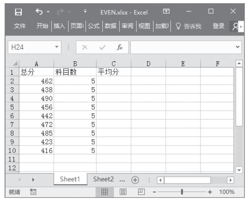Open the Name Box dropdown arrow
The image size is (248, 200).
(56, 47)
